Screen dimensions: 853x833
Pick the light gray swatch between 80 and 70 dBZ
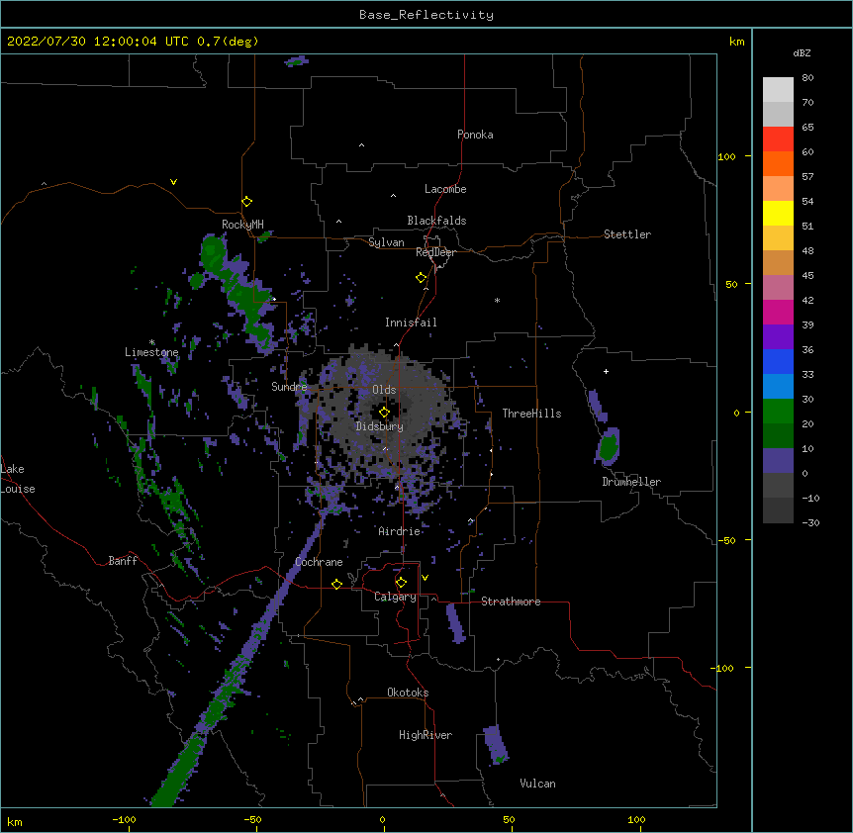778,90
